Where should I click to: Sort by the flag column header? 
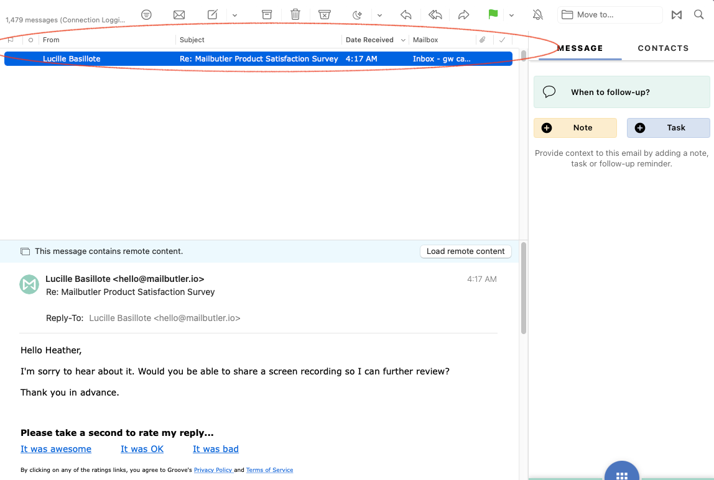[11, 40]
